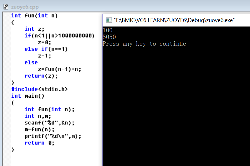
Task: Click the 'm=fun(n);' assignment line
Action: click(x=39, y=129)
